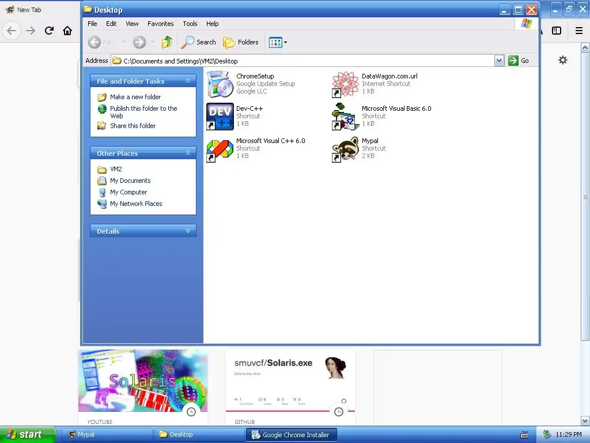Click the Start button

pyautogui.click(x=28, y=434)
